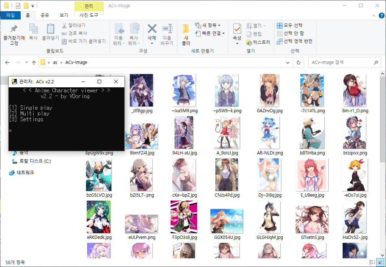Open recent locations dropdown arrow

click(26, 62)
